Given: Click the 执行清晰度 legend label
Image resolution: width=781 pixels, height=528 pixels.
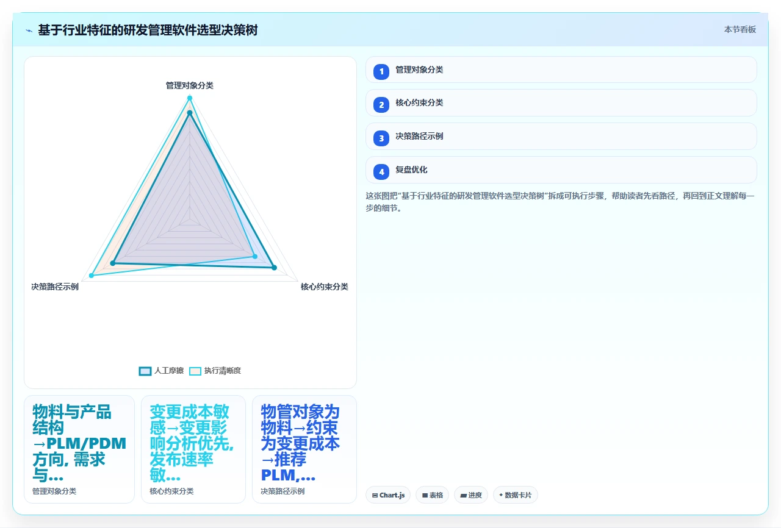Looking at the screenshot, I should 223,371.
